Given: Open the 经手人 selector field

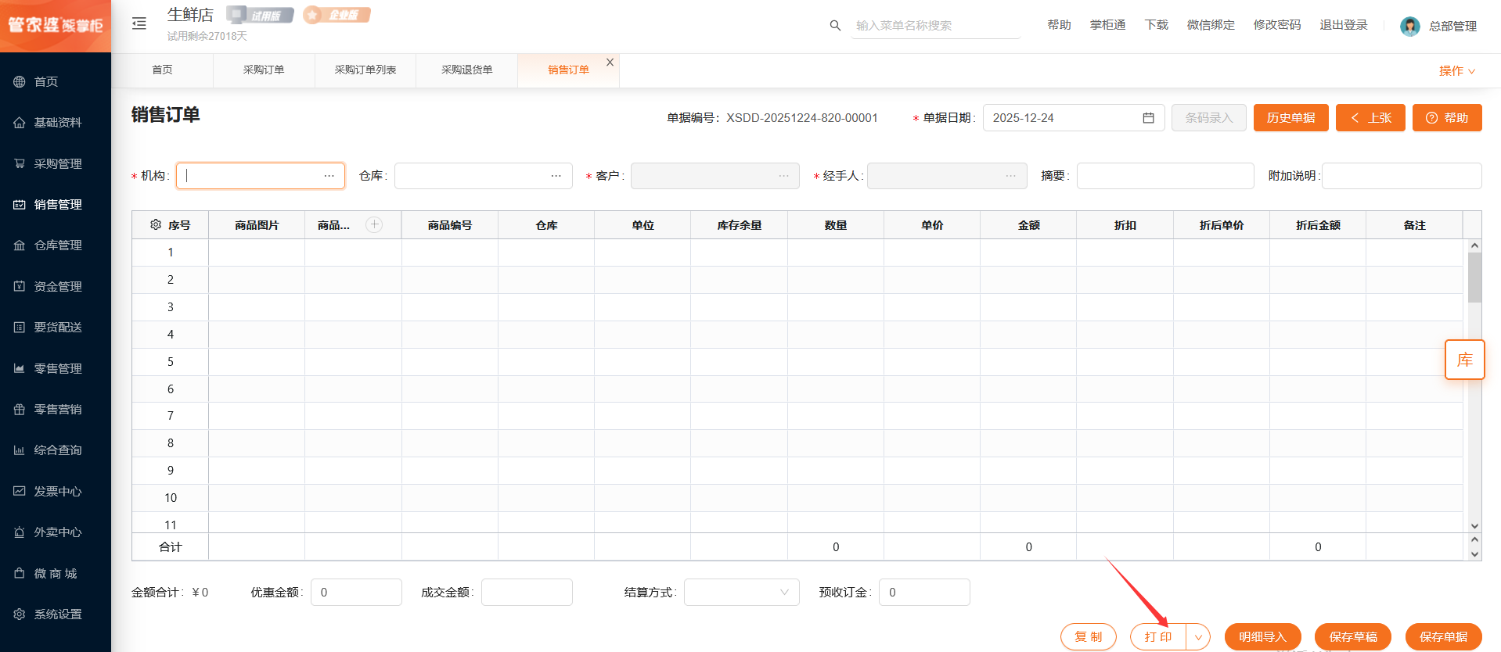Looking at the screenshot, I should click(x=947, y=176).
